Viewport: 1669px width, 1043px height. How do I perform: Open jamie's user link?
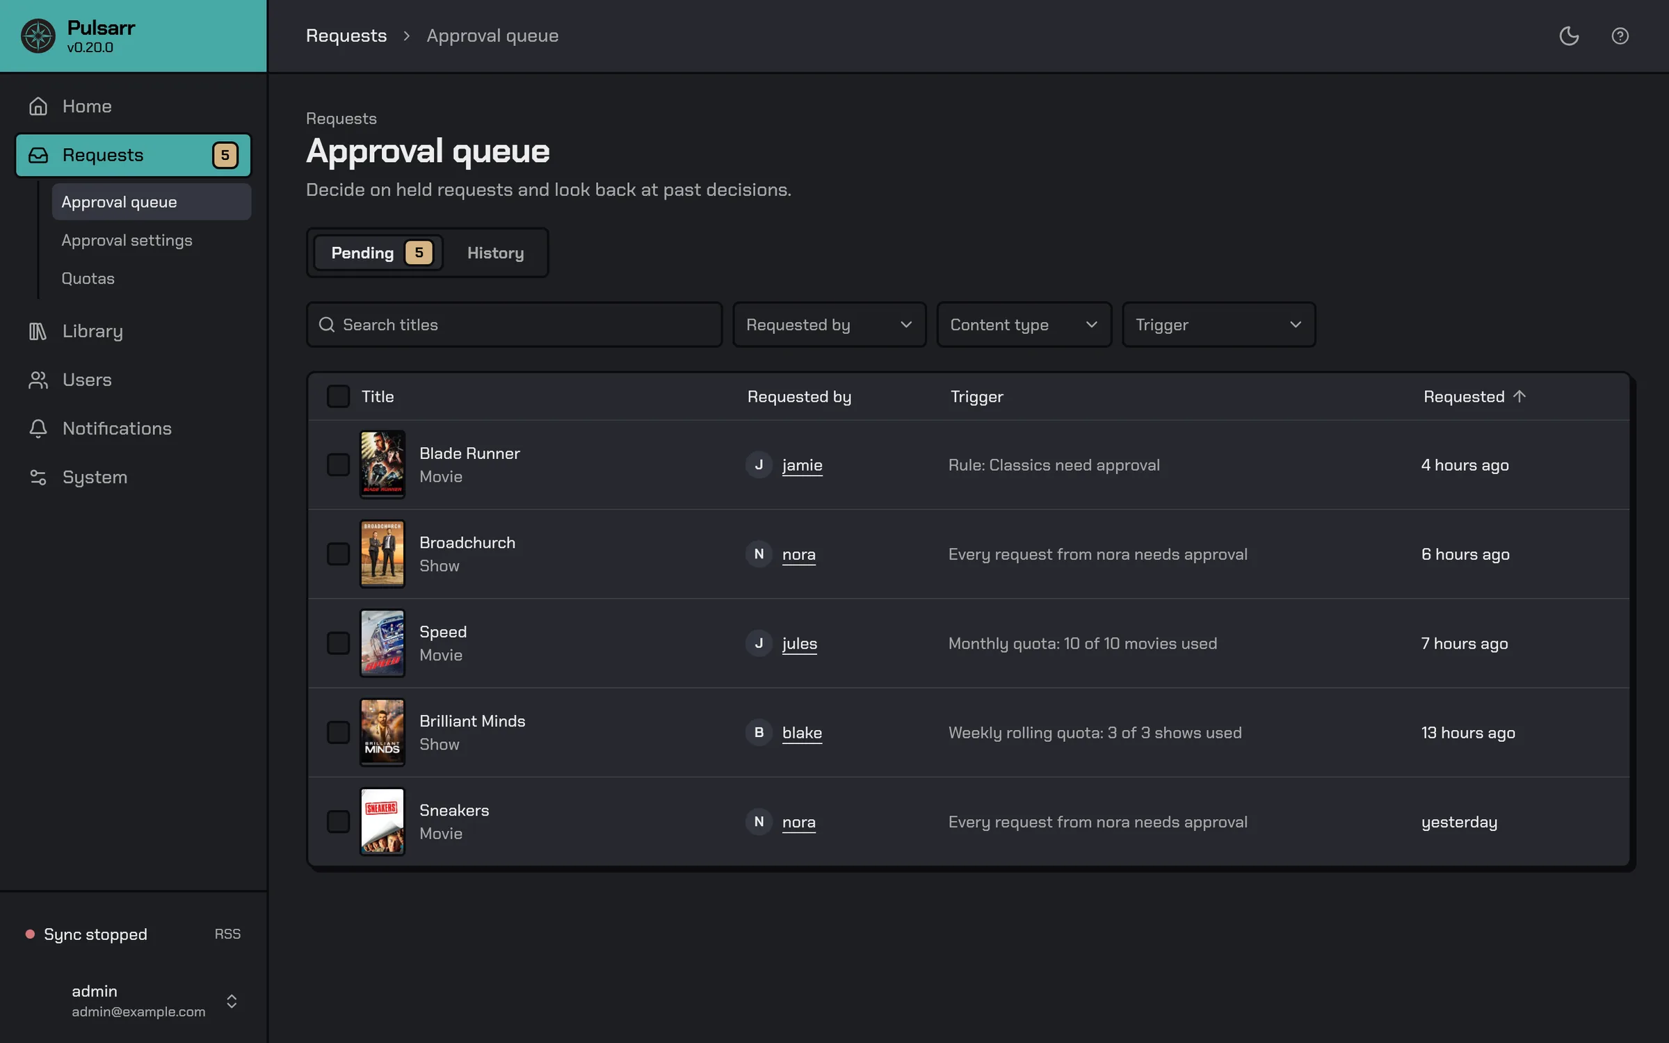802,465
